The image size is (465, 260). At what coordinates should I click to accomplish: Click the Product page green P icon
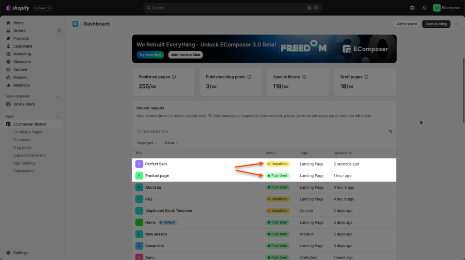click(x=139, y=176)
